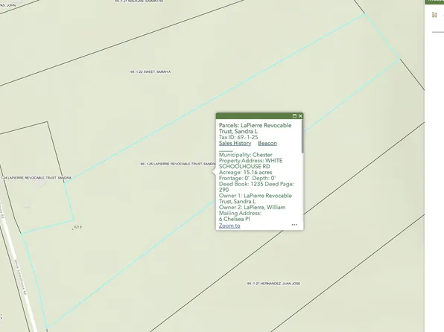Viewport: 444px width, 332px height.
Task: Click the popup's green title bar
Action: [253, 116]
